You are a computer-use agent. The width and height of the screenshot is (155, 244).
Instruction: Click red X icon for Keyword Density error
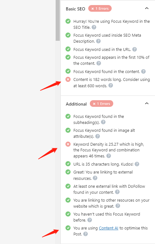(x=68, y=144)
